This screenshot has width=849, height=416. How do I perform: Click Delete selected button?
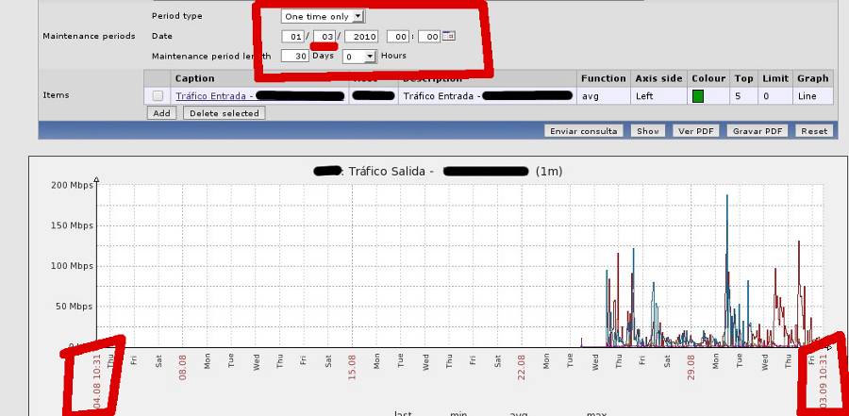tap(225, 113)
